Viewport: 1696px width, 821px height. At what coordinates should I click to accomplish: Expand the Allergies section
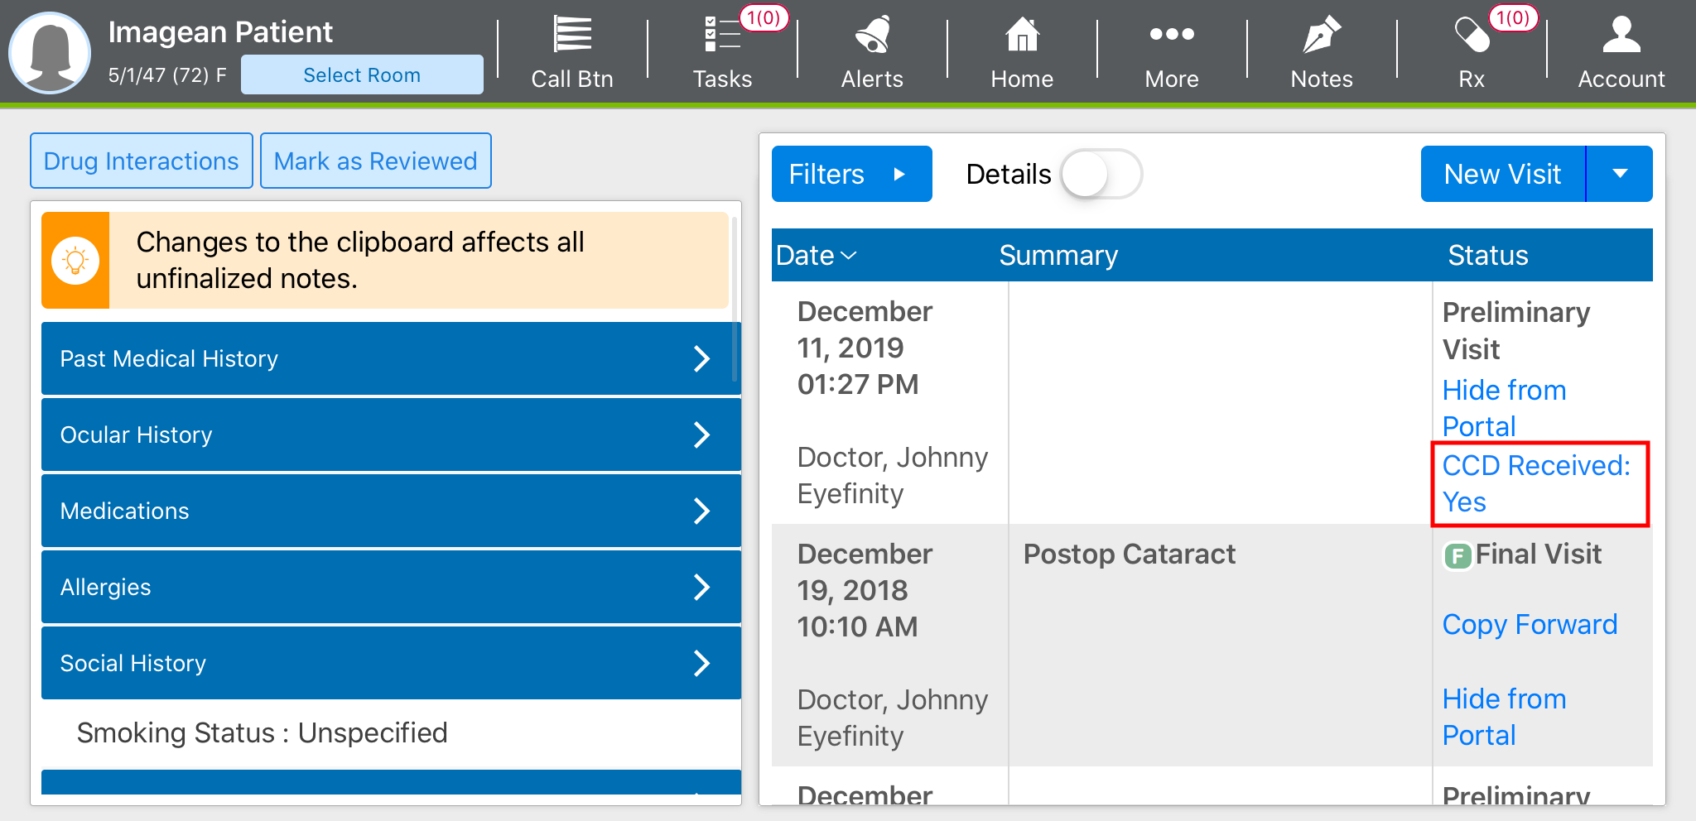pyautogui.click(x=390, y=587)
